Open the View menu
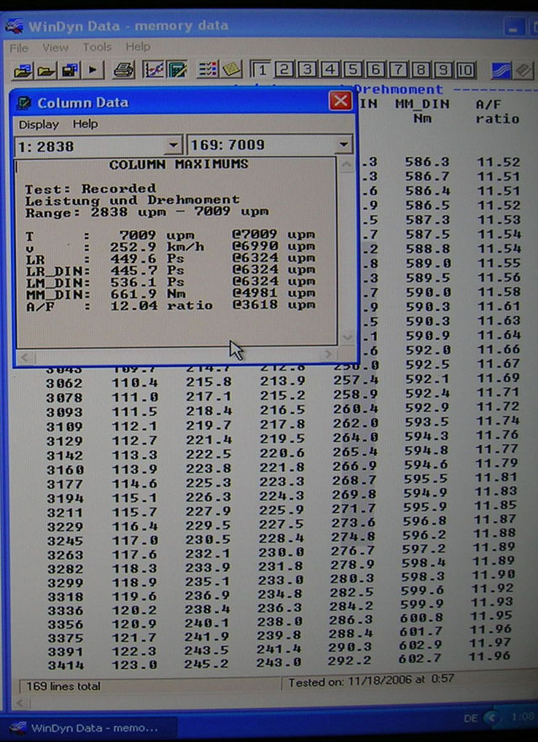 pyautogui.click(x=55, y=47)
